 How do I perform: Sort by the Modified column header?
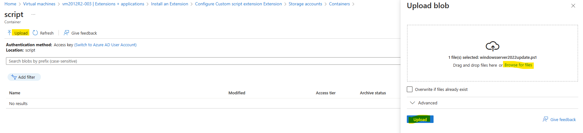[x=237, y=93]
